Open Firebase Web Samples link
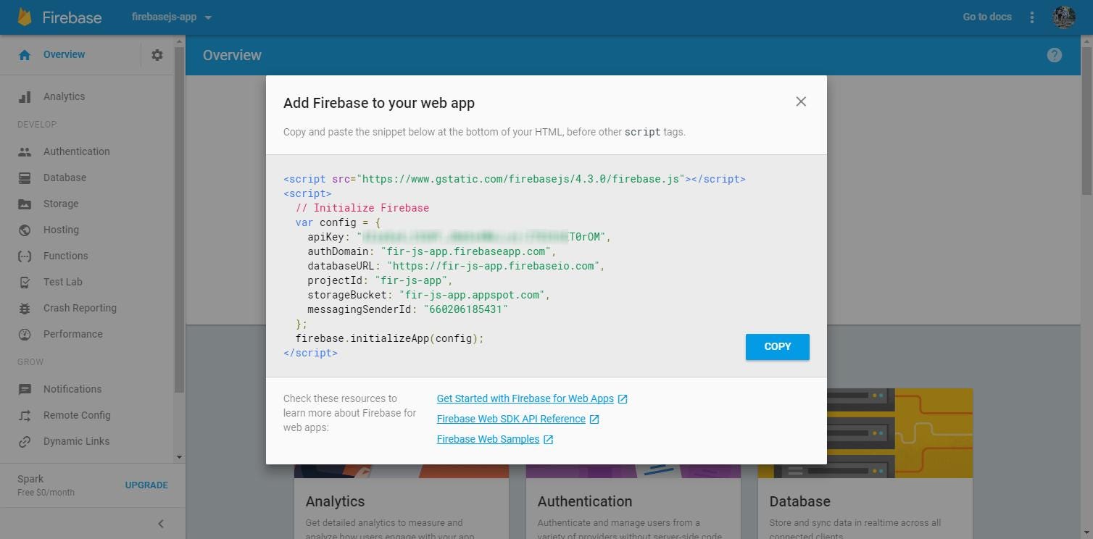Screen dimensions: 1093x539 (488, 439)
